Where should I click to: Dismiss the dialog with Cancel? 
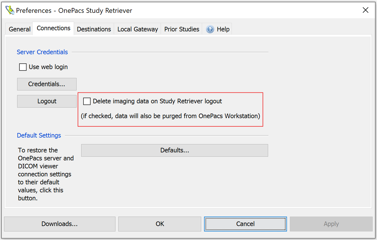(x=246, y=224)
